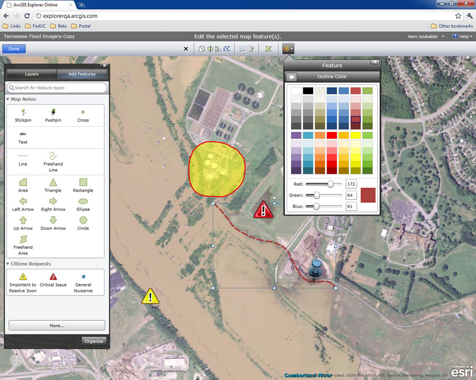Click the Done button
This screenshot has width=476, height=380.
point(14,49)
